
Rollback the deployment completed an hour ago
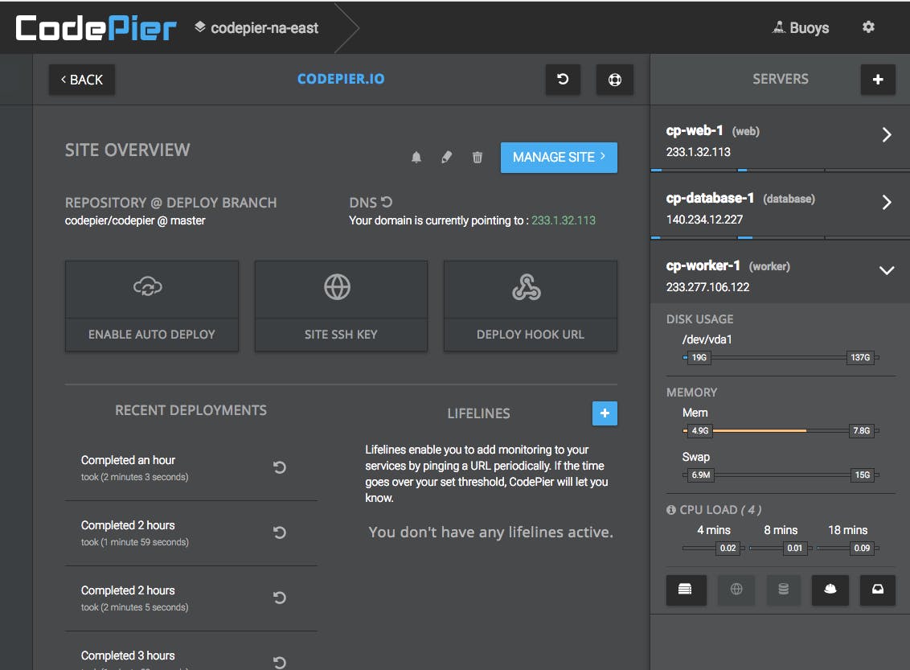pos(279,467)
